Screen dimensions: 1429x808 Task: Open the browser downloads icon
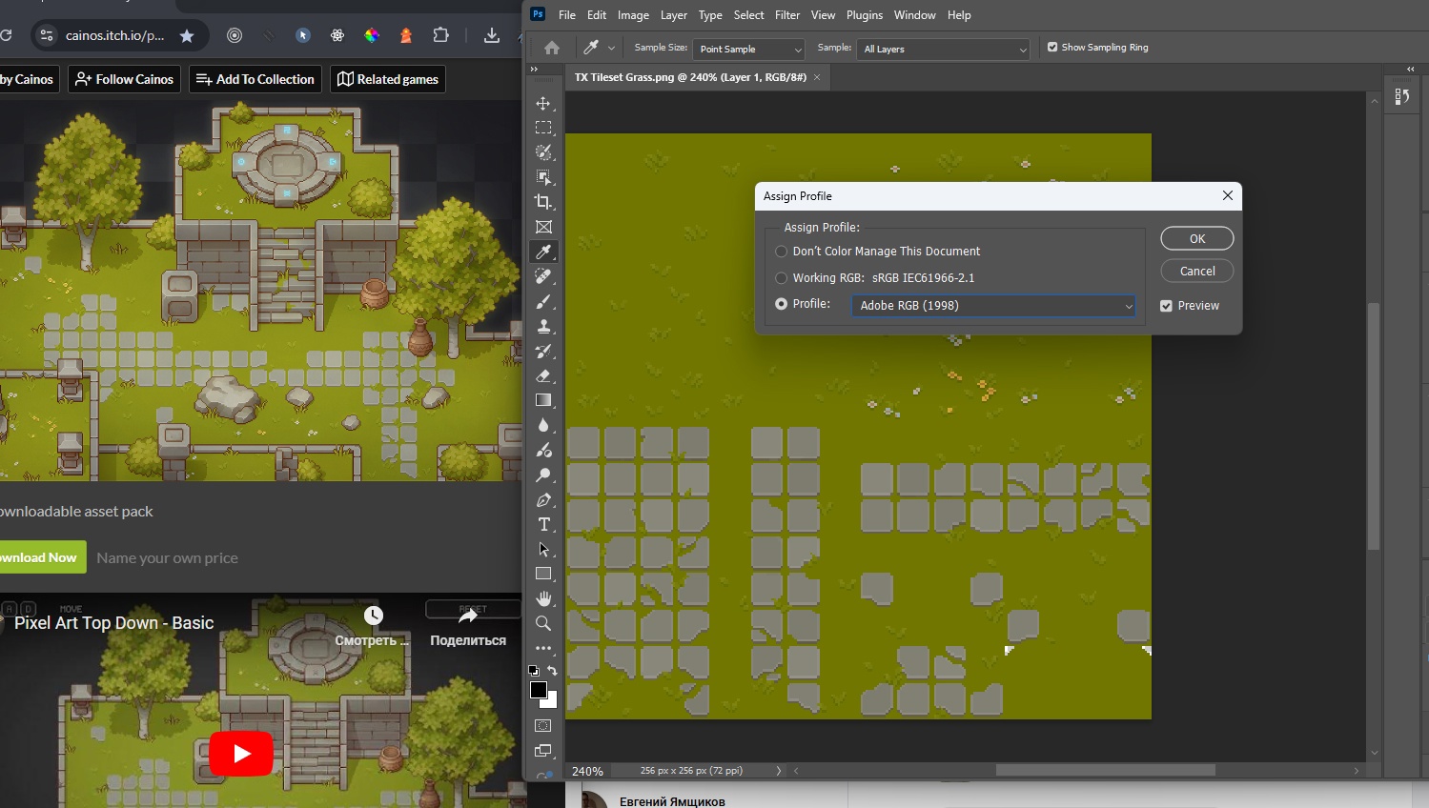(492, 35)
